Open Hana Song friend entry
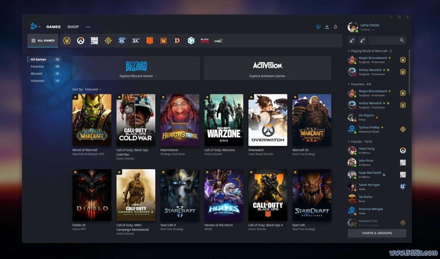The height and width of the screenshot is (259, 440). point(377,151)
